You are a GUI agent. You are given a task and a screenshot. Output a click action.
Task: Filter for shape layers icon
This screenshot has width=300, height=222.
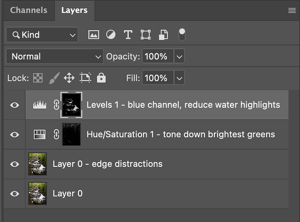(x=145, y=35)
